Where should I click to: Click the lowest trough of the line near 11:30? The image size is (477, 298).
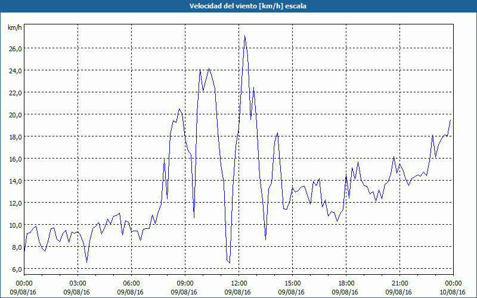230,263
